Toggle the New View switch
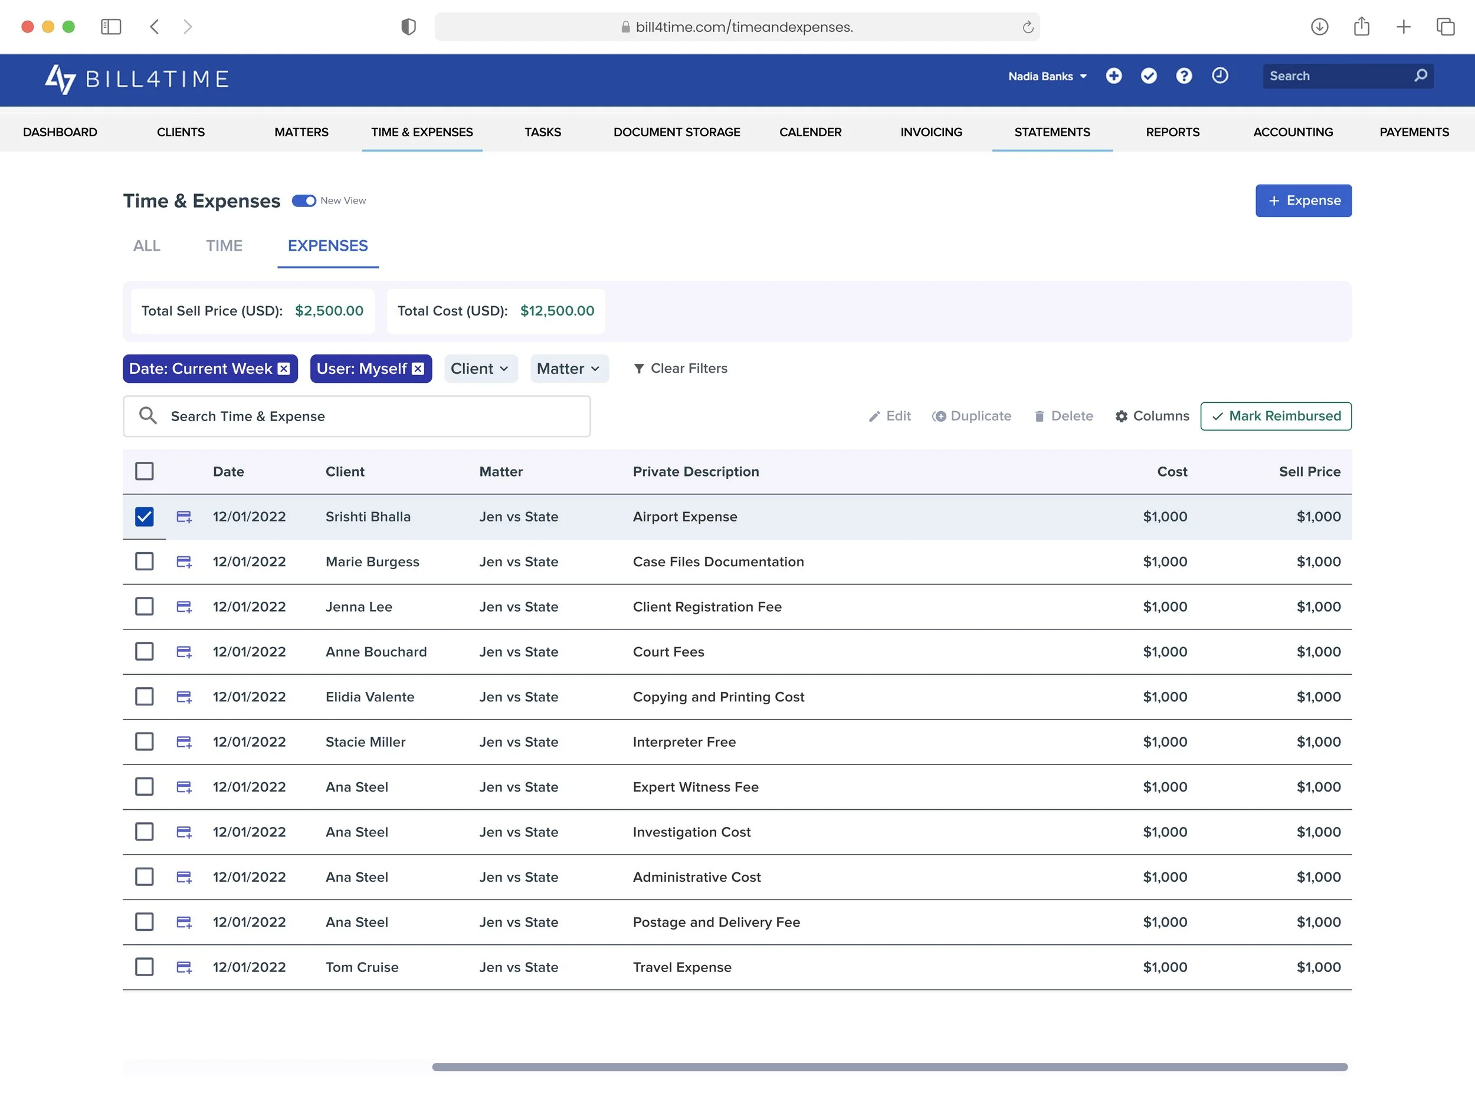1475x1103 pixels. [304, 201]
